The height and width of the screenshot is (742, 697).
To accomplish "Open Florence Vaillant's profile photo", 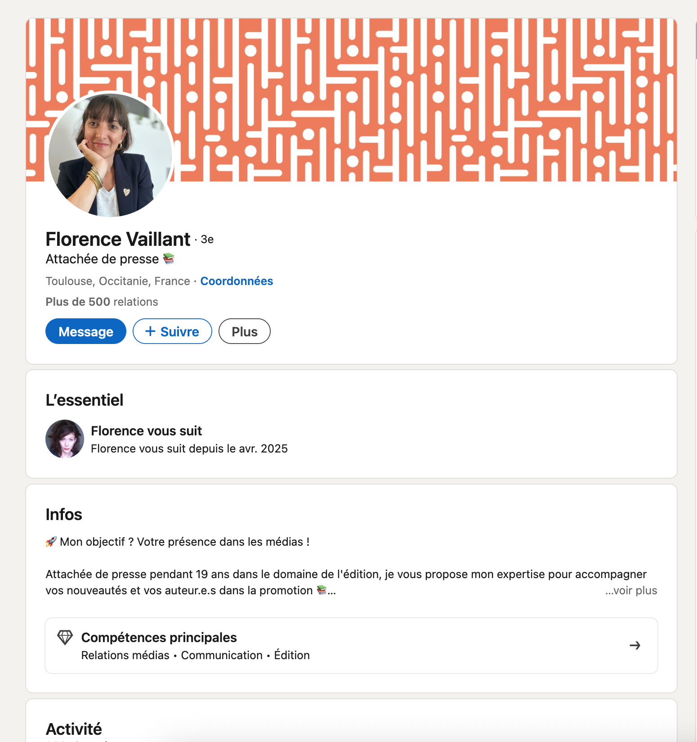I will tap(110, 154).
